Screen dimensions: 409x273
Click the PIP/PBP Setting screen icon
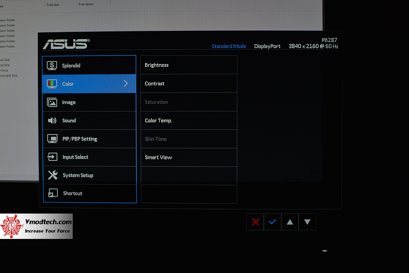52,139
